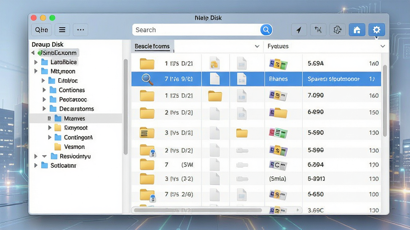Click right arrow of the horizontal scrollbar
The image size is (410, 230).
[297, 210]
